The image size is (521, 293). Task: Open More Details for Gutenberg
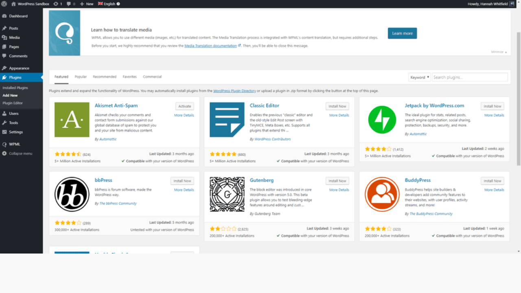click(339, 190)
